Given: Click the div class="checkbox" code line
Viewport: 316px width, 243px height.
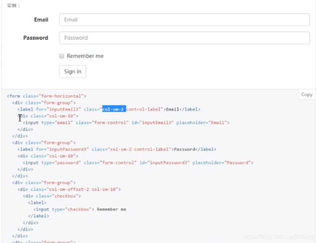Looking at the screenshot, I should (x=52, y=196).
